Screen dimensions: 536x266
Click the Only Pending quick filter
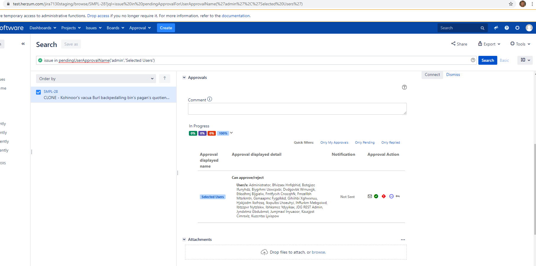[365, 142]
